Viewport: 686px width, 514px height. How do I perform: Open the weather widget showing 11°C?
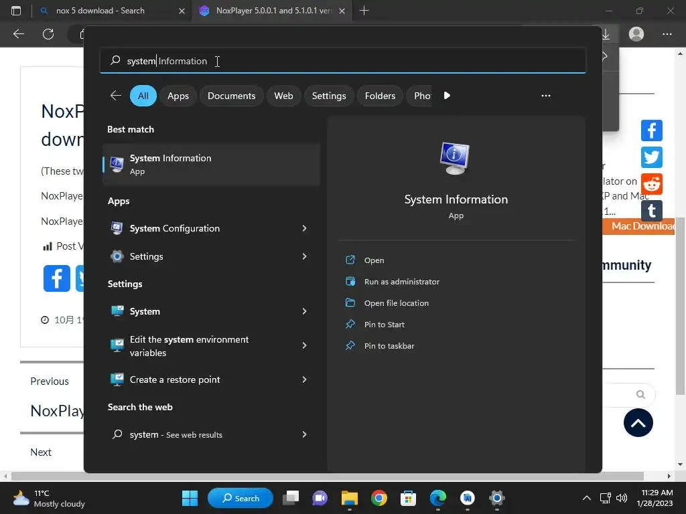(49, 498)
